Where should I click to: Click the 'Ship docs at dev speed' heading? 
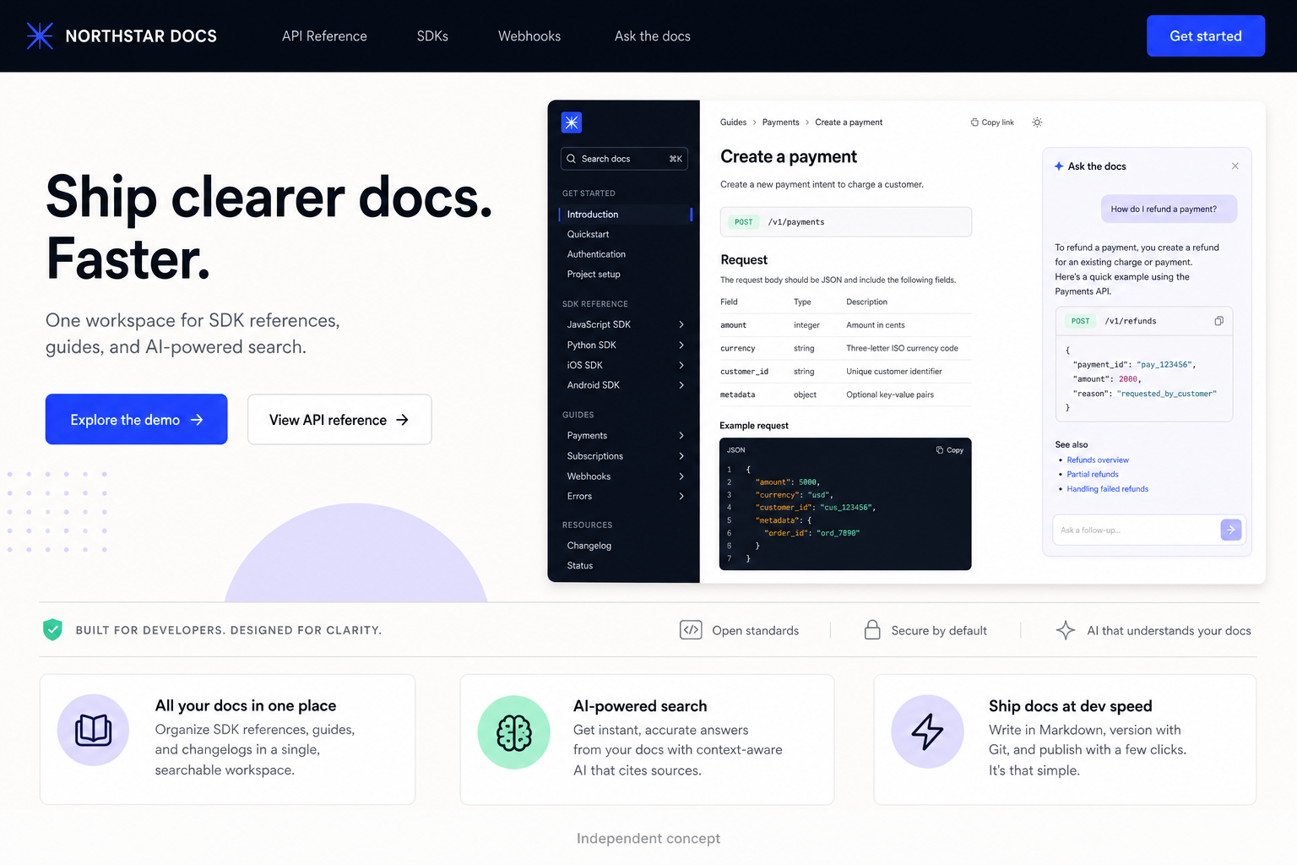tap(1070, 706)
